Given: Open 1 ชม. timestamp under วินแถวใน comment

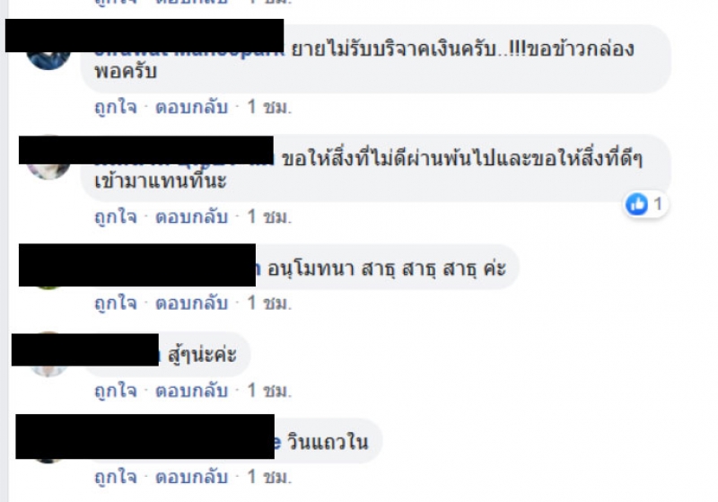Looking at the screenshot, I should tap(269, 477).
